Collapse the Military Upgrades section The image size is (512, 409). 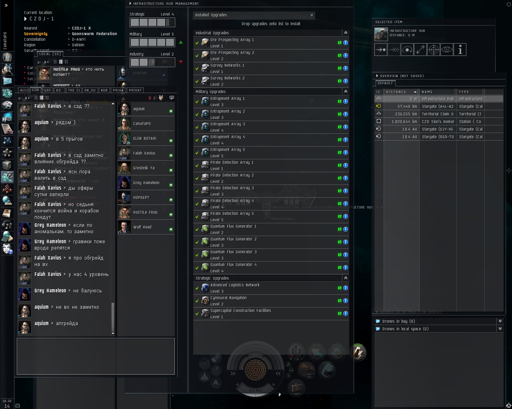346,91
